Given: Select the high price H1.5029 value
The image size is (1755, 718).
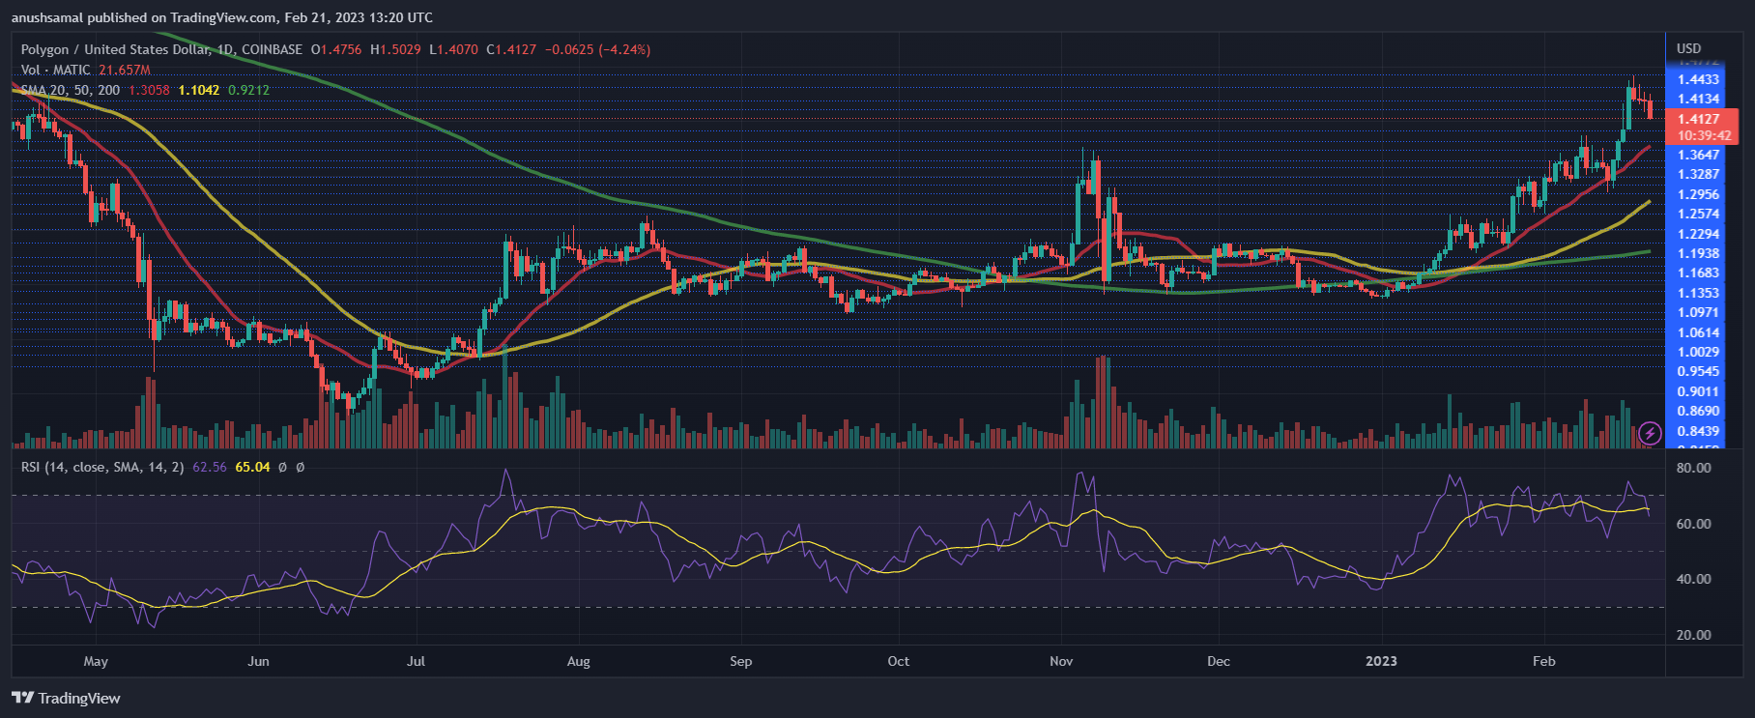Looking at the screenshot, I should coord(396,49).
